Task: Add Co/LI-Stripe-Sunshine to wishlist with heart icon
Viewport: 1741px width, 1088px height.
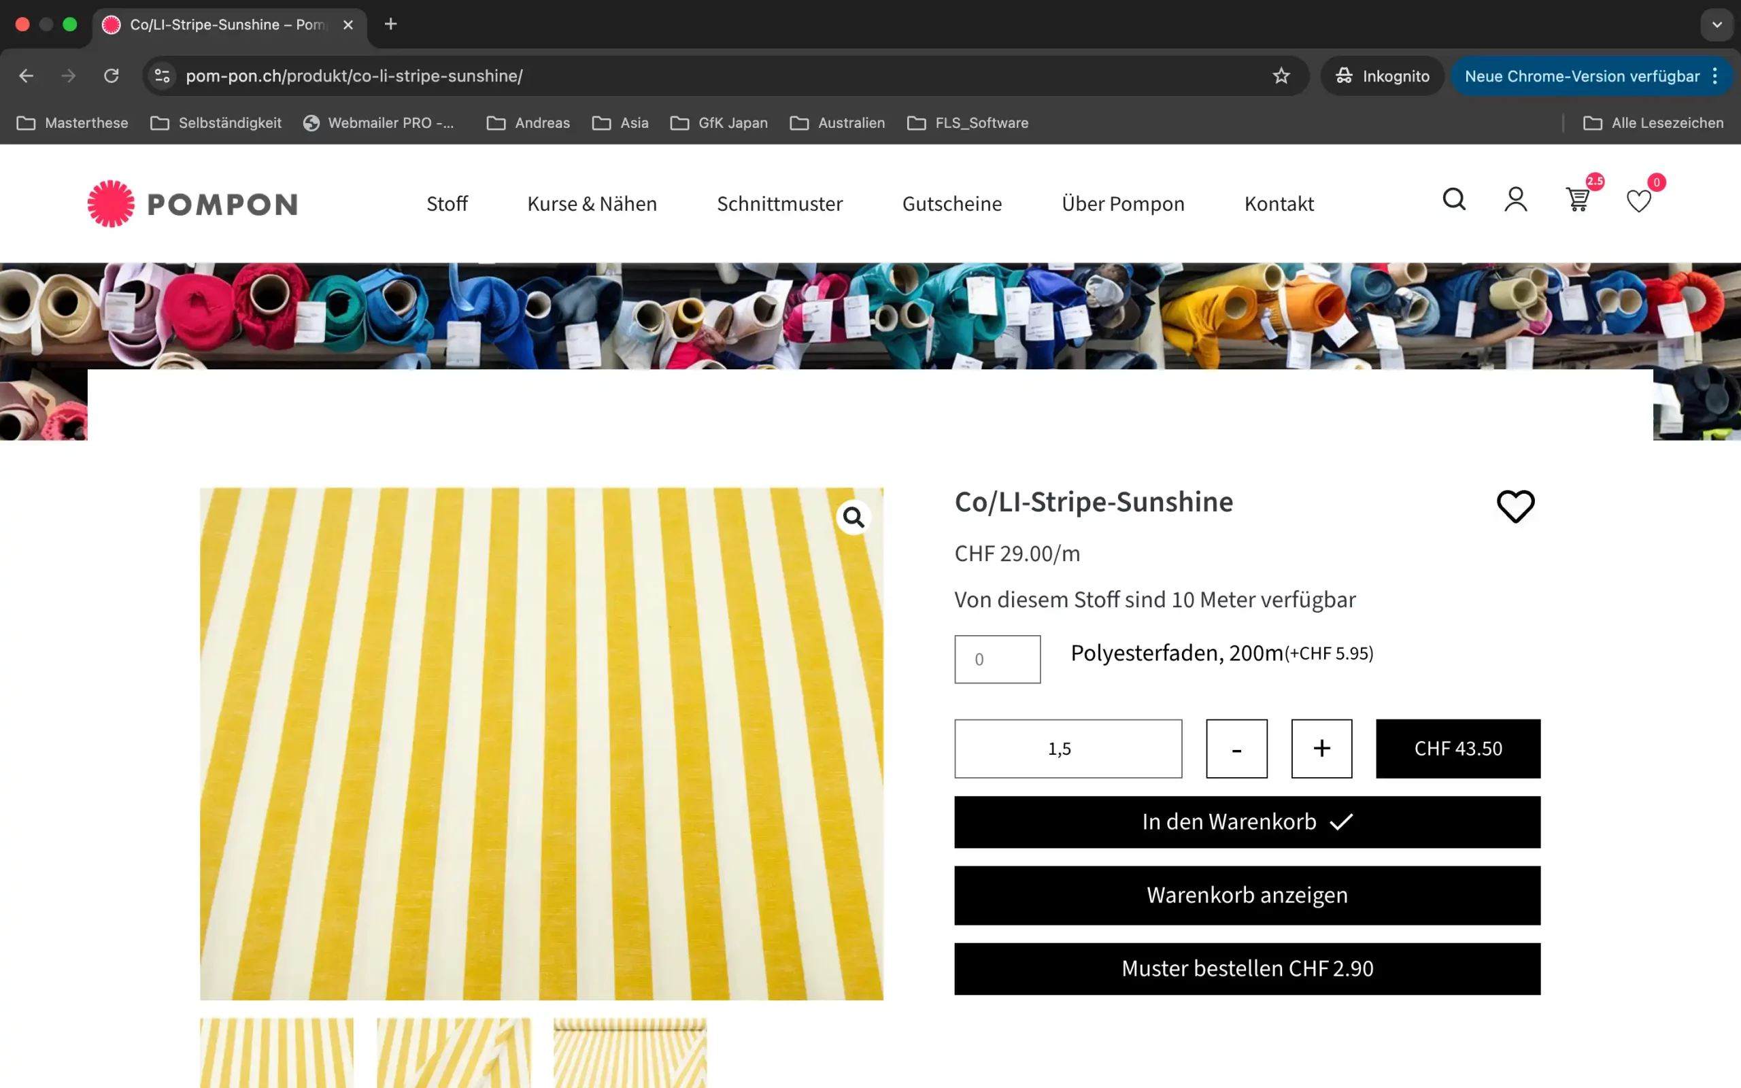Action: (1515, 506)
